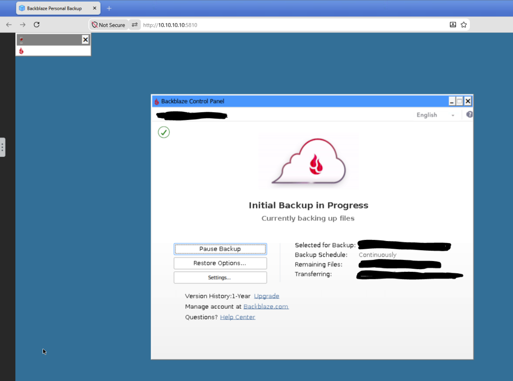Click the Pause Backup button

click(220, 249)
